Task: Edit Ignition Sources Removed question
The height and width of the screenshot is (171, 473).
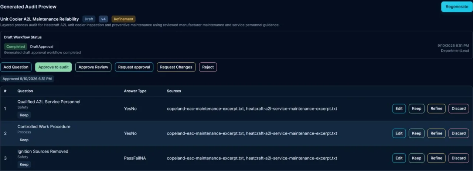Action: tap(399, 158)
